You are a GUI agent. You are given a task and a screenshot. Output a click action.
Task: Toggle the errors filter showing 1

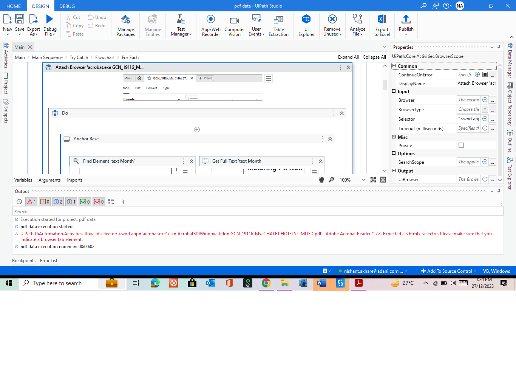(31, 202)
